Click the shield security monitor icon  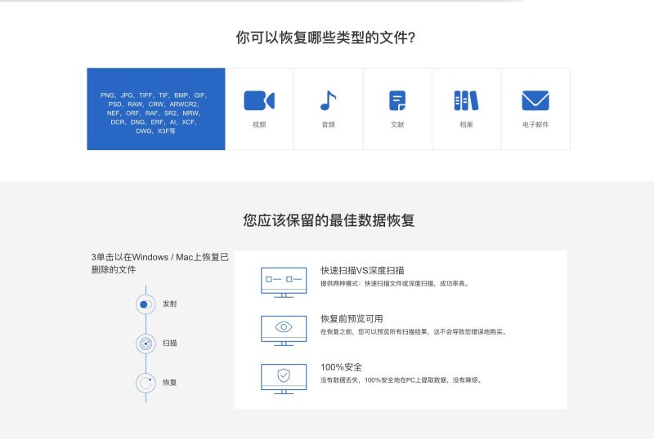pyautogui.click(x=284, y=379)
